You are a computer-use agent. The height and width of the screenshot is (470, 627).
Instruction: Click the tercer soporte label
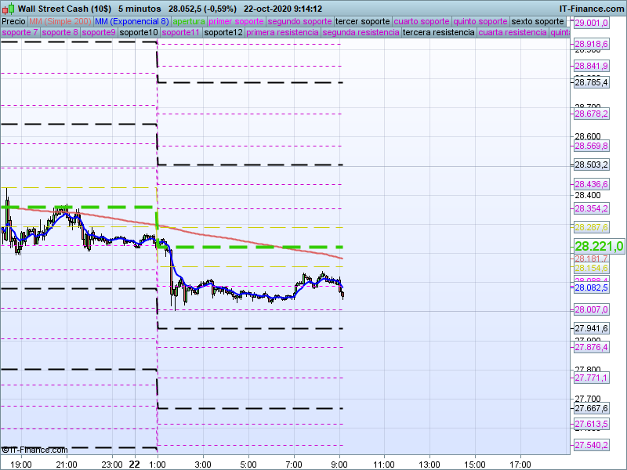[363, 22]
